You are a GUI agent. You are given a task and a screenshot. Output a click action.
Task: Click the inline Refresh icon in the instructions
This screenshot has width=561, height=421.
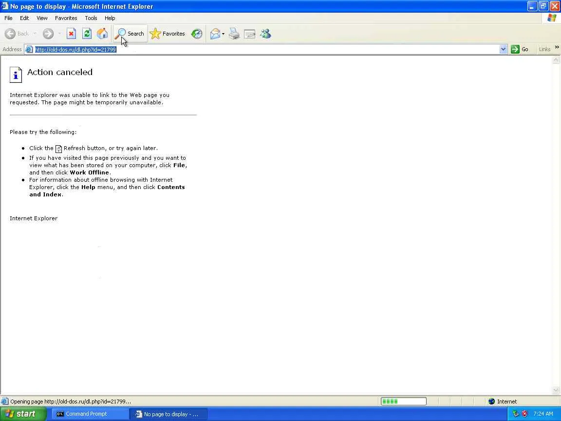(58, 149)
